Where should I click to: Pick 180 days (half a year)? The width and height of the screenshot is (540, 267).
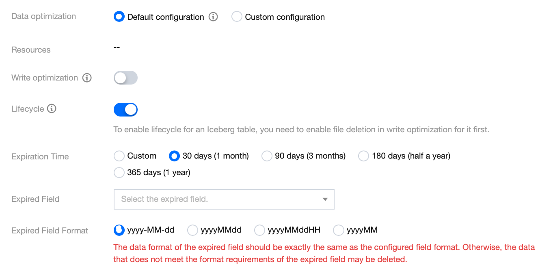tap(363, 156)
